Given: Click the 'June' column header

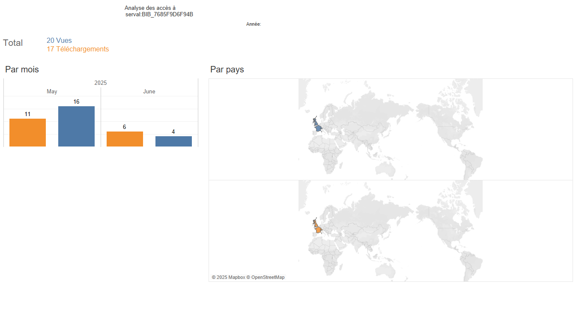Looking at the screenshot, I should [149, 92].
